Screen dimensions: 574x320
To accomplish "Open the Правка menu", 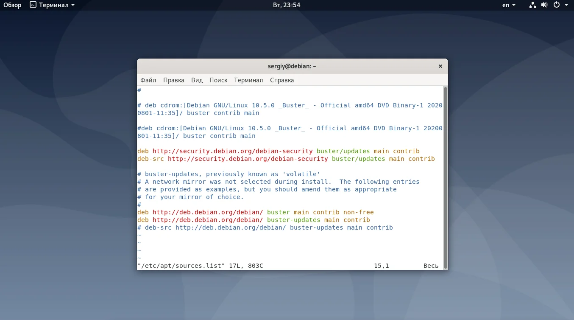I will (173, 80).
